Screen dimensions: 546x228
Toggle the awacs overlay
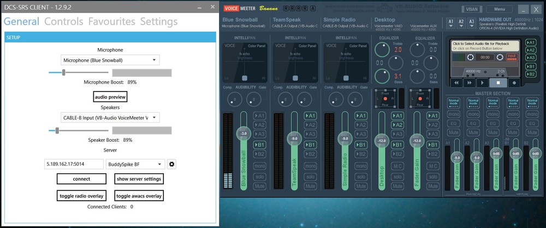pos(139,196)
